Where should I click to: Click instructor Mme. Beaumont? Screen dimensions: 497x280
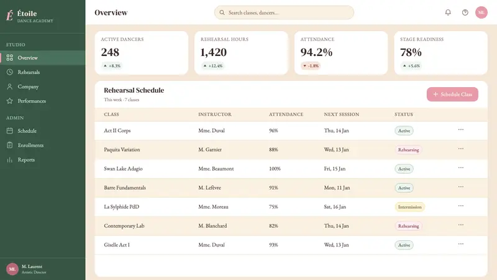pos(216,169)
